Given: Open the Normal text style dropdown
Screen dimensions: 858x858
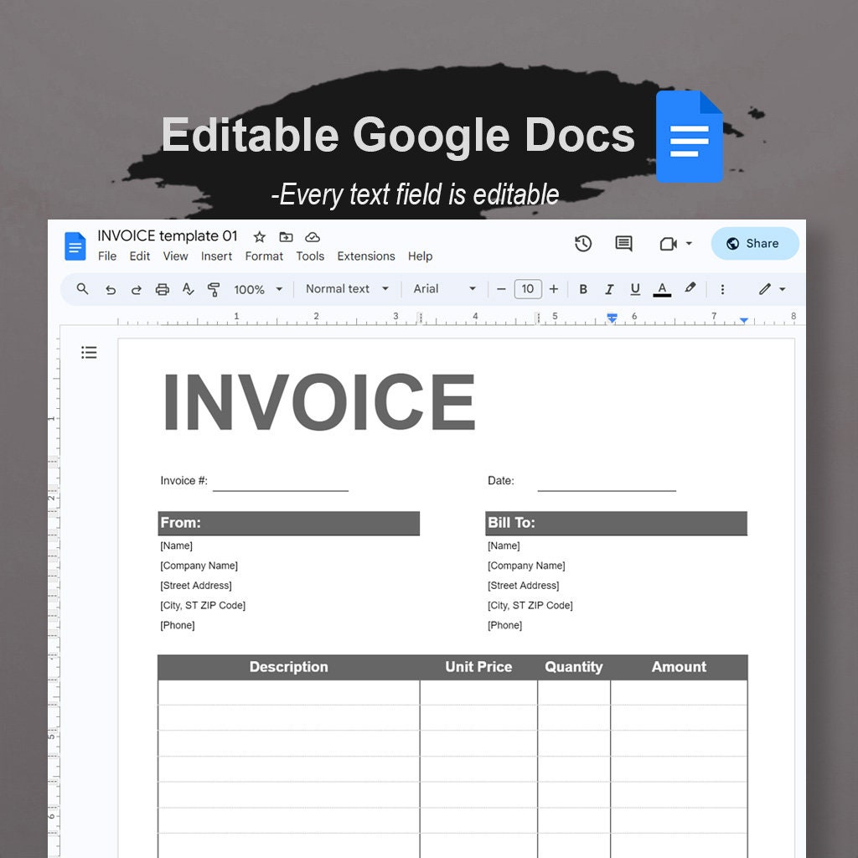Looking at the screenshot, I should click(347, 289).
